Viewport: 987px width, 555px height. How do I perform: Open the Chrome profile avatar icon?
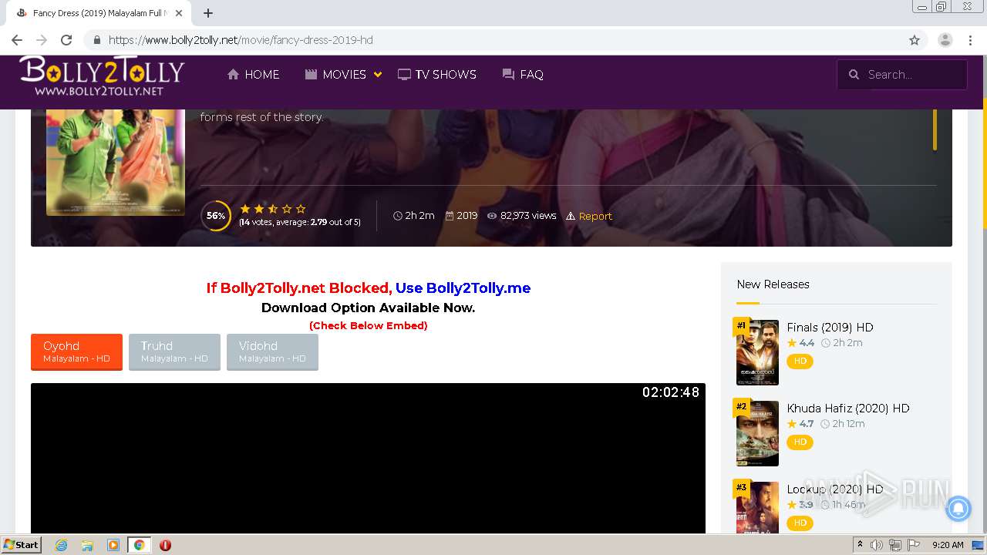(x=945, y=40)
